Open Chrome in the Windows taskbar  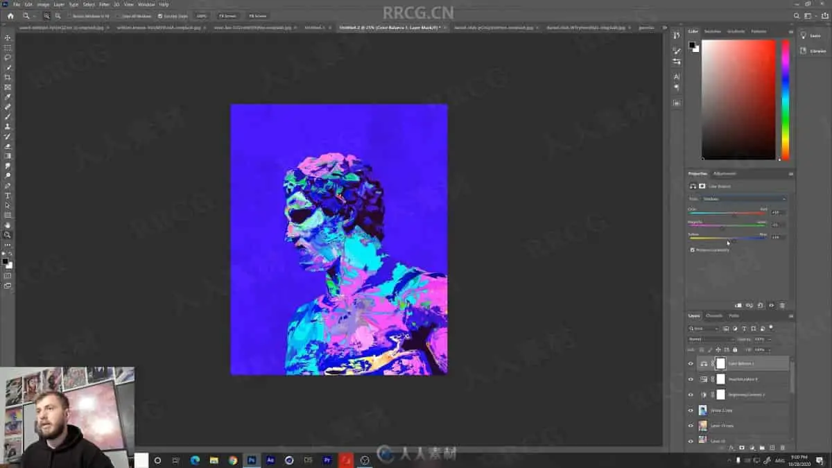pyautogui.click(x=233, y=460)
